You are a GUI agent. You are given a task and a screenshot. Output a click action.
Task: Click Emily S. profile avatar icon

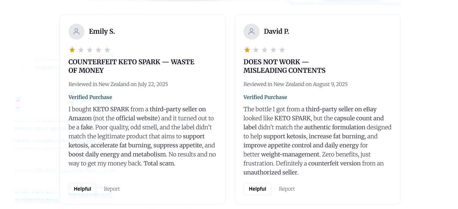tap(76, 31)
